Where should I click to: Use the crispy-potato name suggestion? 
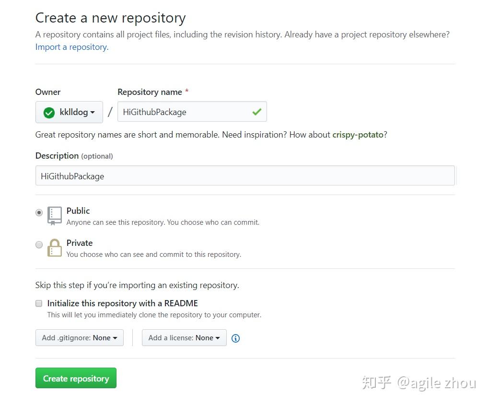click(x=358, y=135)
